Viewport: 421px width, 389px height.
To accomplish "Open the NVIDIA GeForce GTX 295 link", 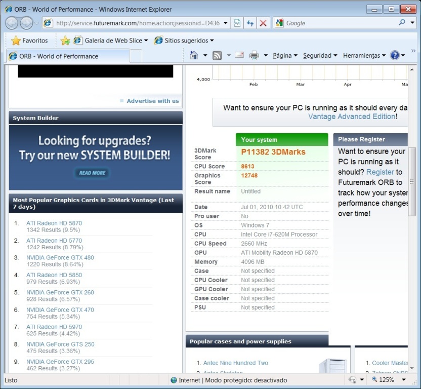I will point(60,362).
